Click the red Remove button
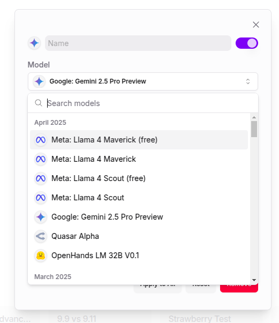The width and height of the screenshot is (279, 323). coord(239,288)
